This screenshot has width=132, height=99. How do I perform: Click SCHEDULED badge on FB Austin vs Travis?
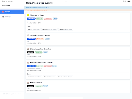31,19
